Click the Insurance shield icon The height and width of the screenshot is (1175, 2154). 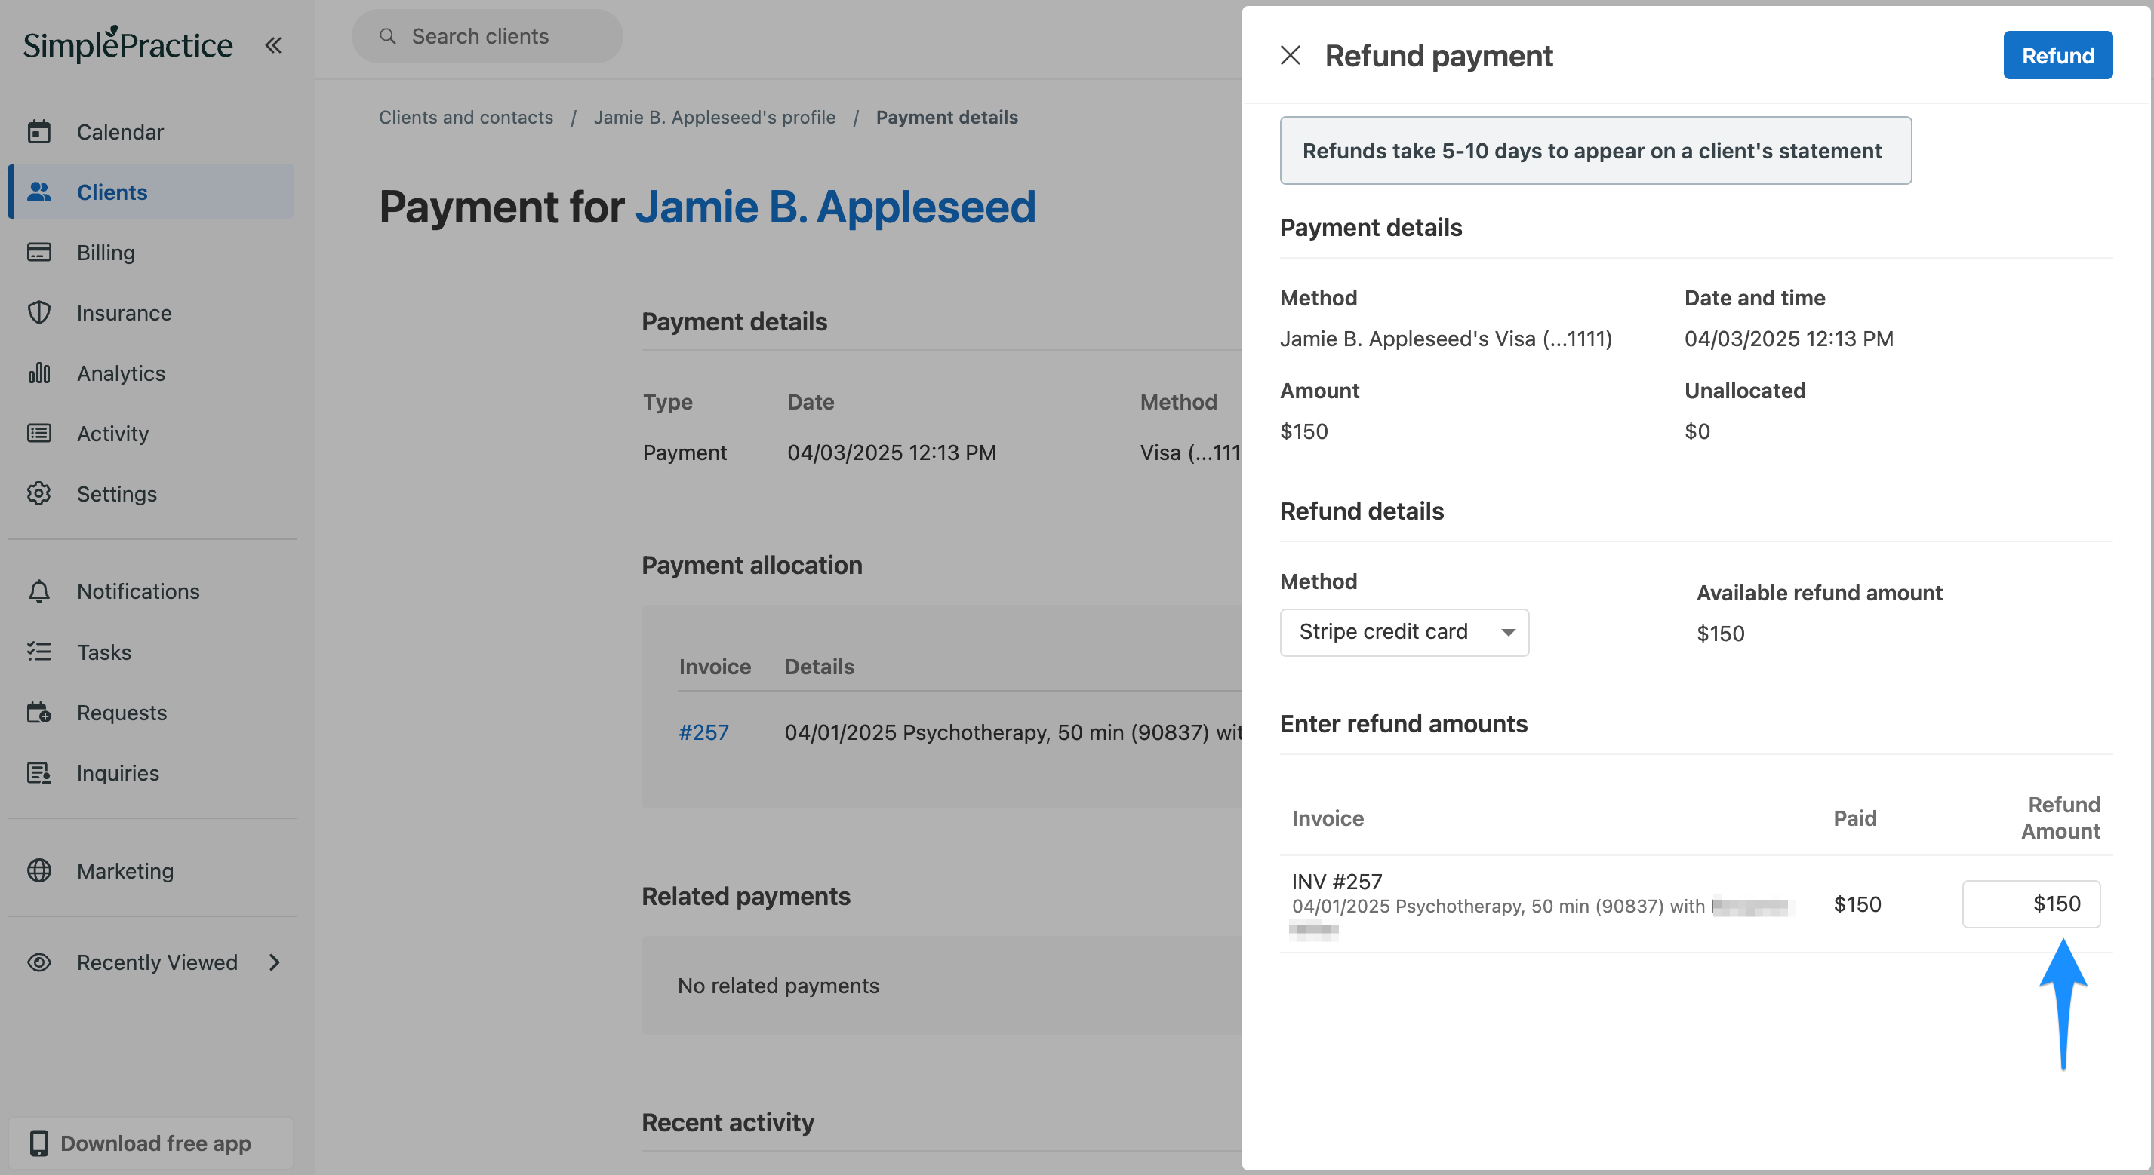coord(39,312)
